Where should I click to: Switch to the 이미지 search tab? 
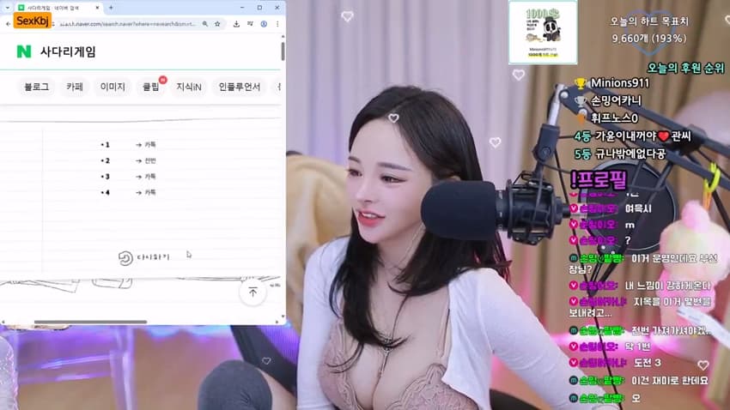pos(113,87)
